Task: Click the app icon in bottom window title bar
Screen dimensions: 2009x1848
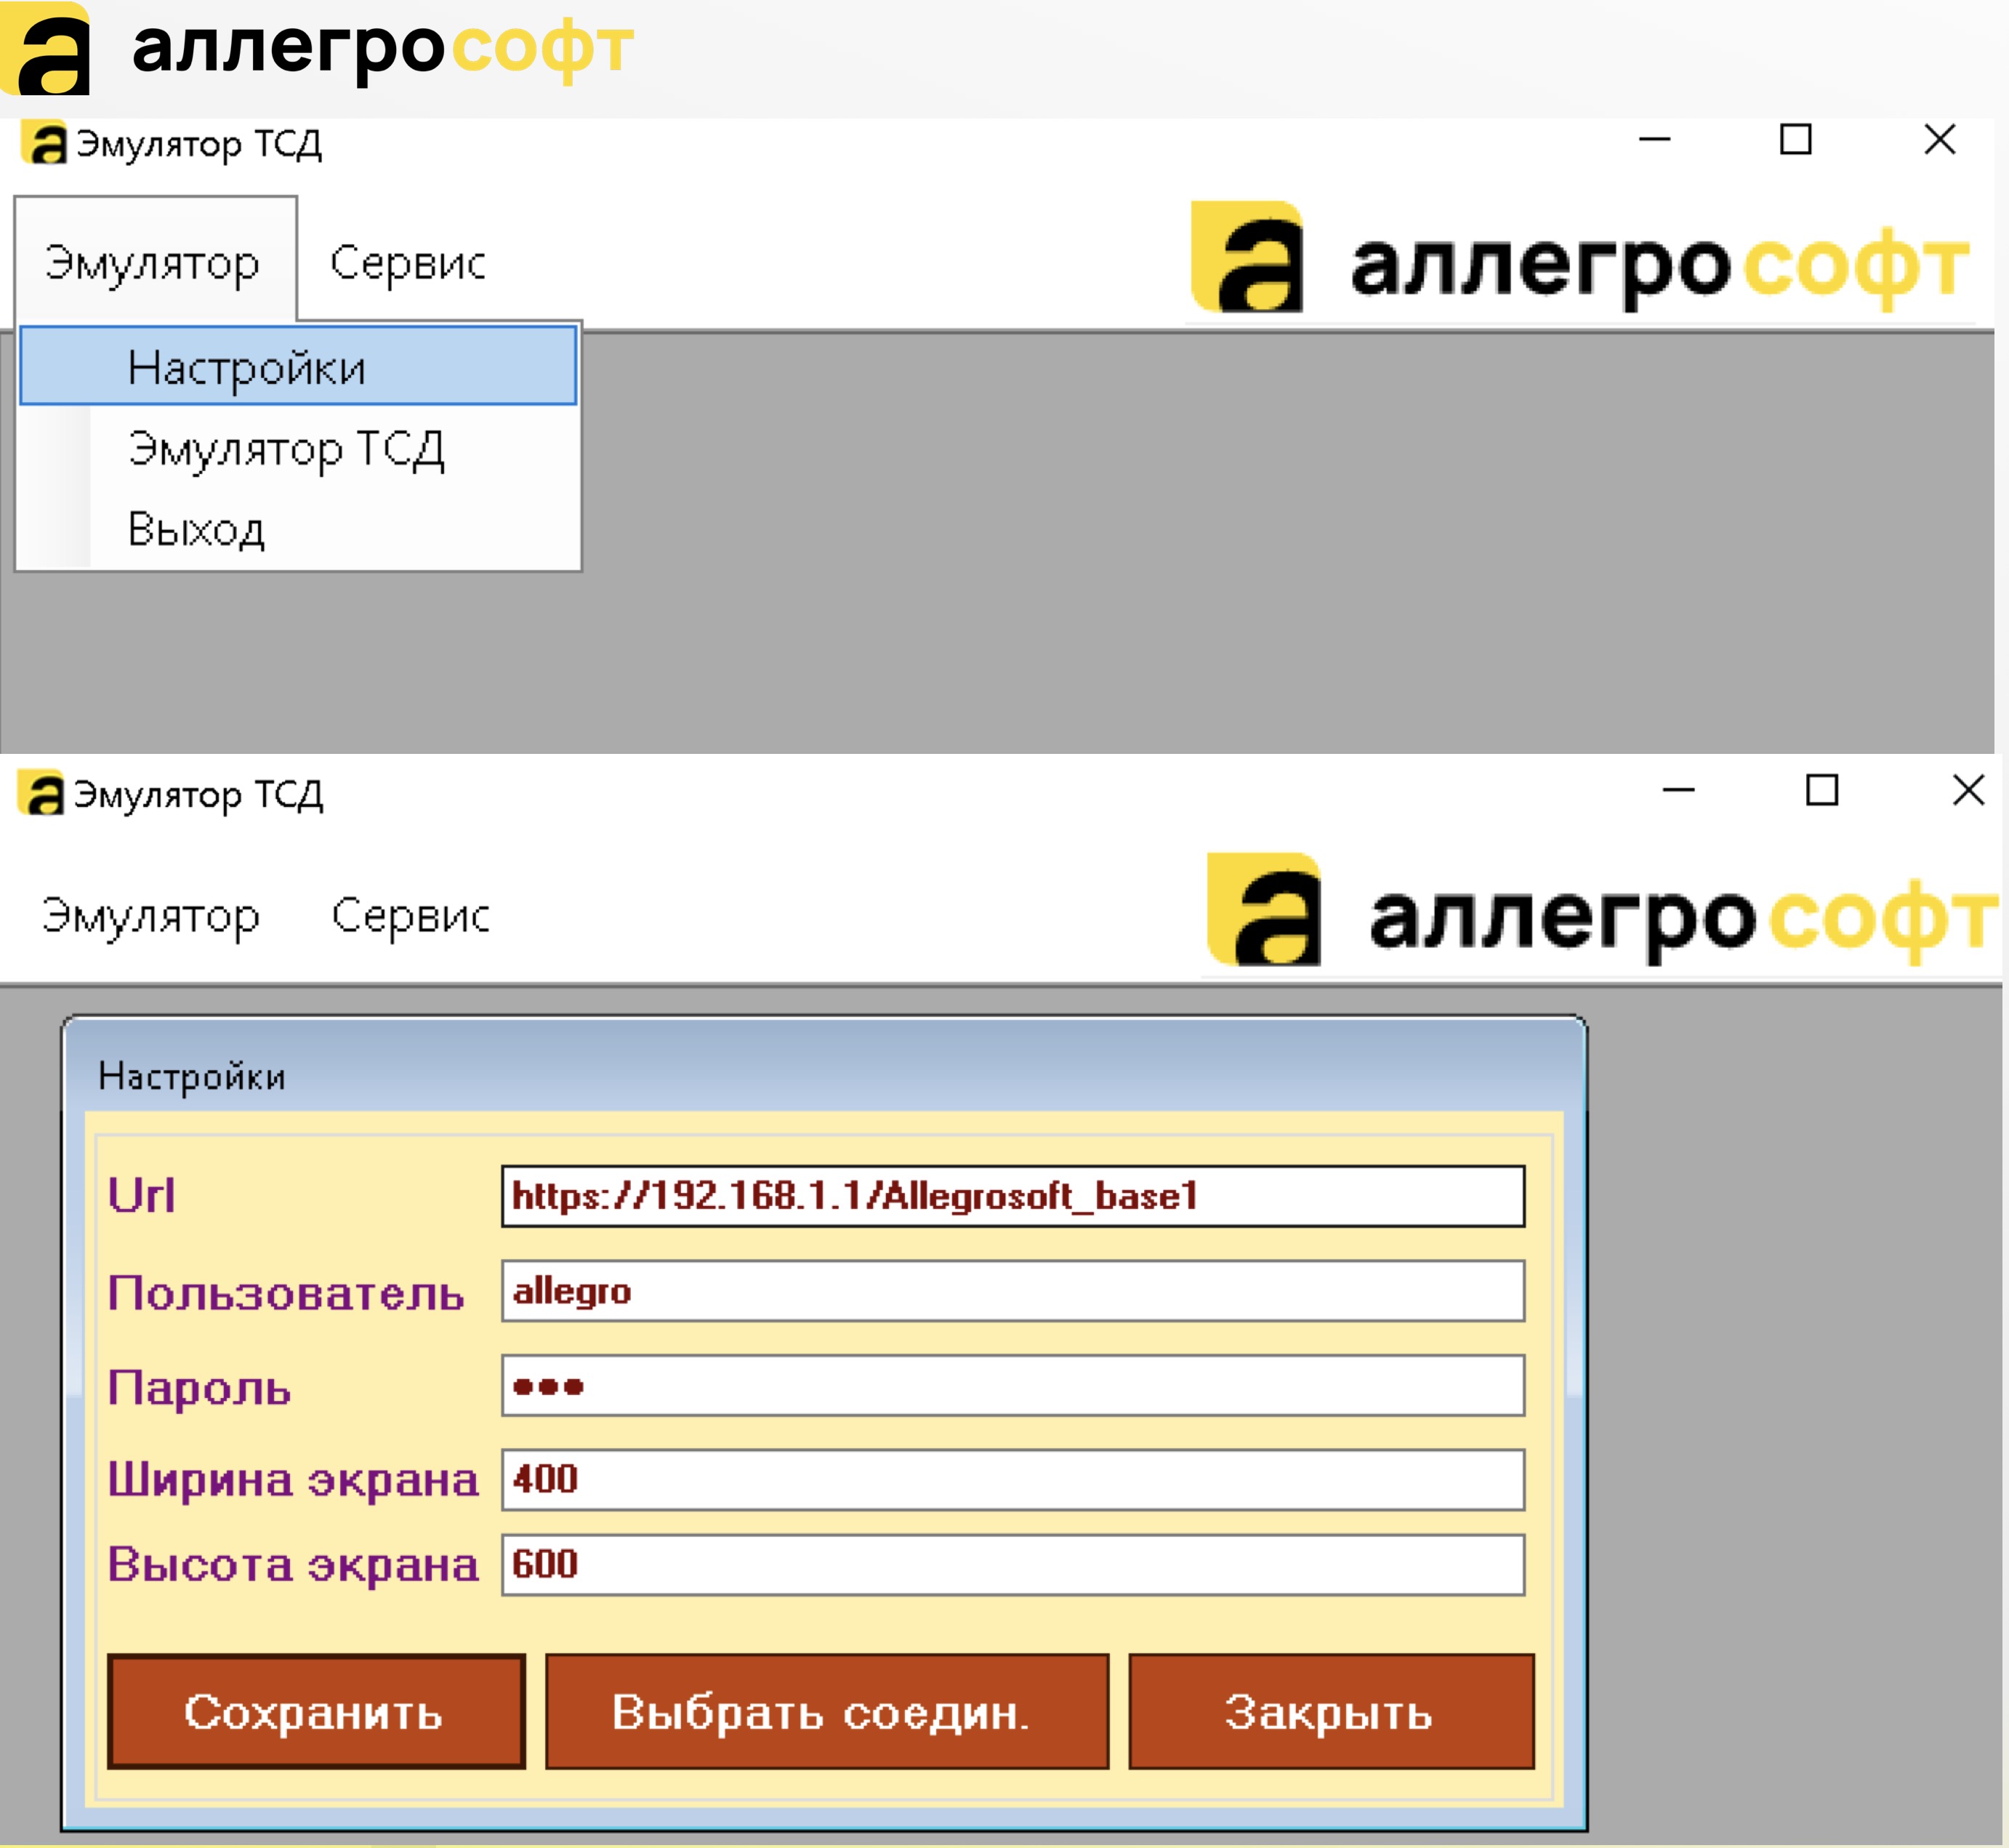Action: pos(41,793)
